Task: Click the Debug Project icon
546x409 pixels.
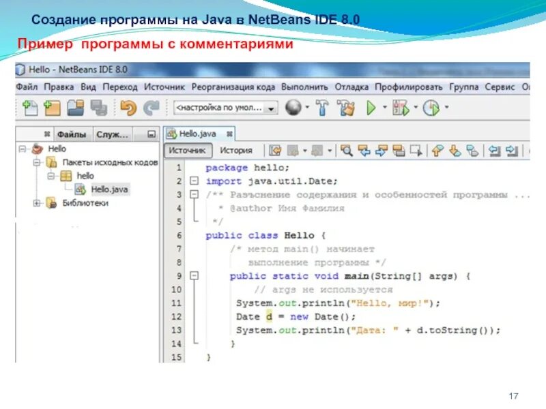Action: tap(401, 108)
